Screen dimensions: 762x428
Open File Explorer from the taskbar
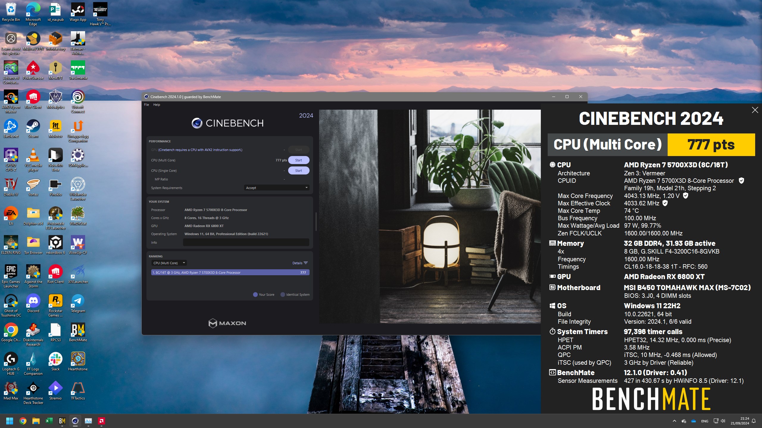coord(36,421)
